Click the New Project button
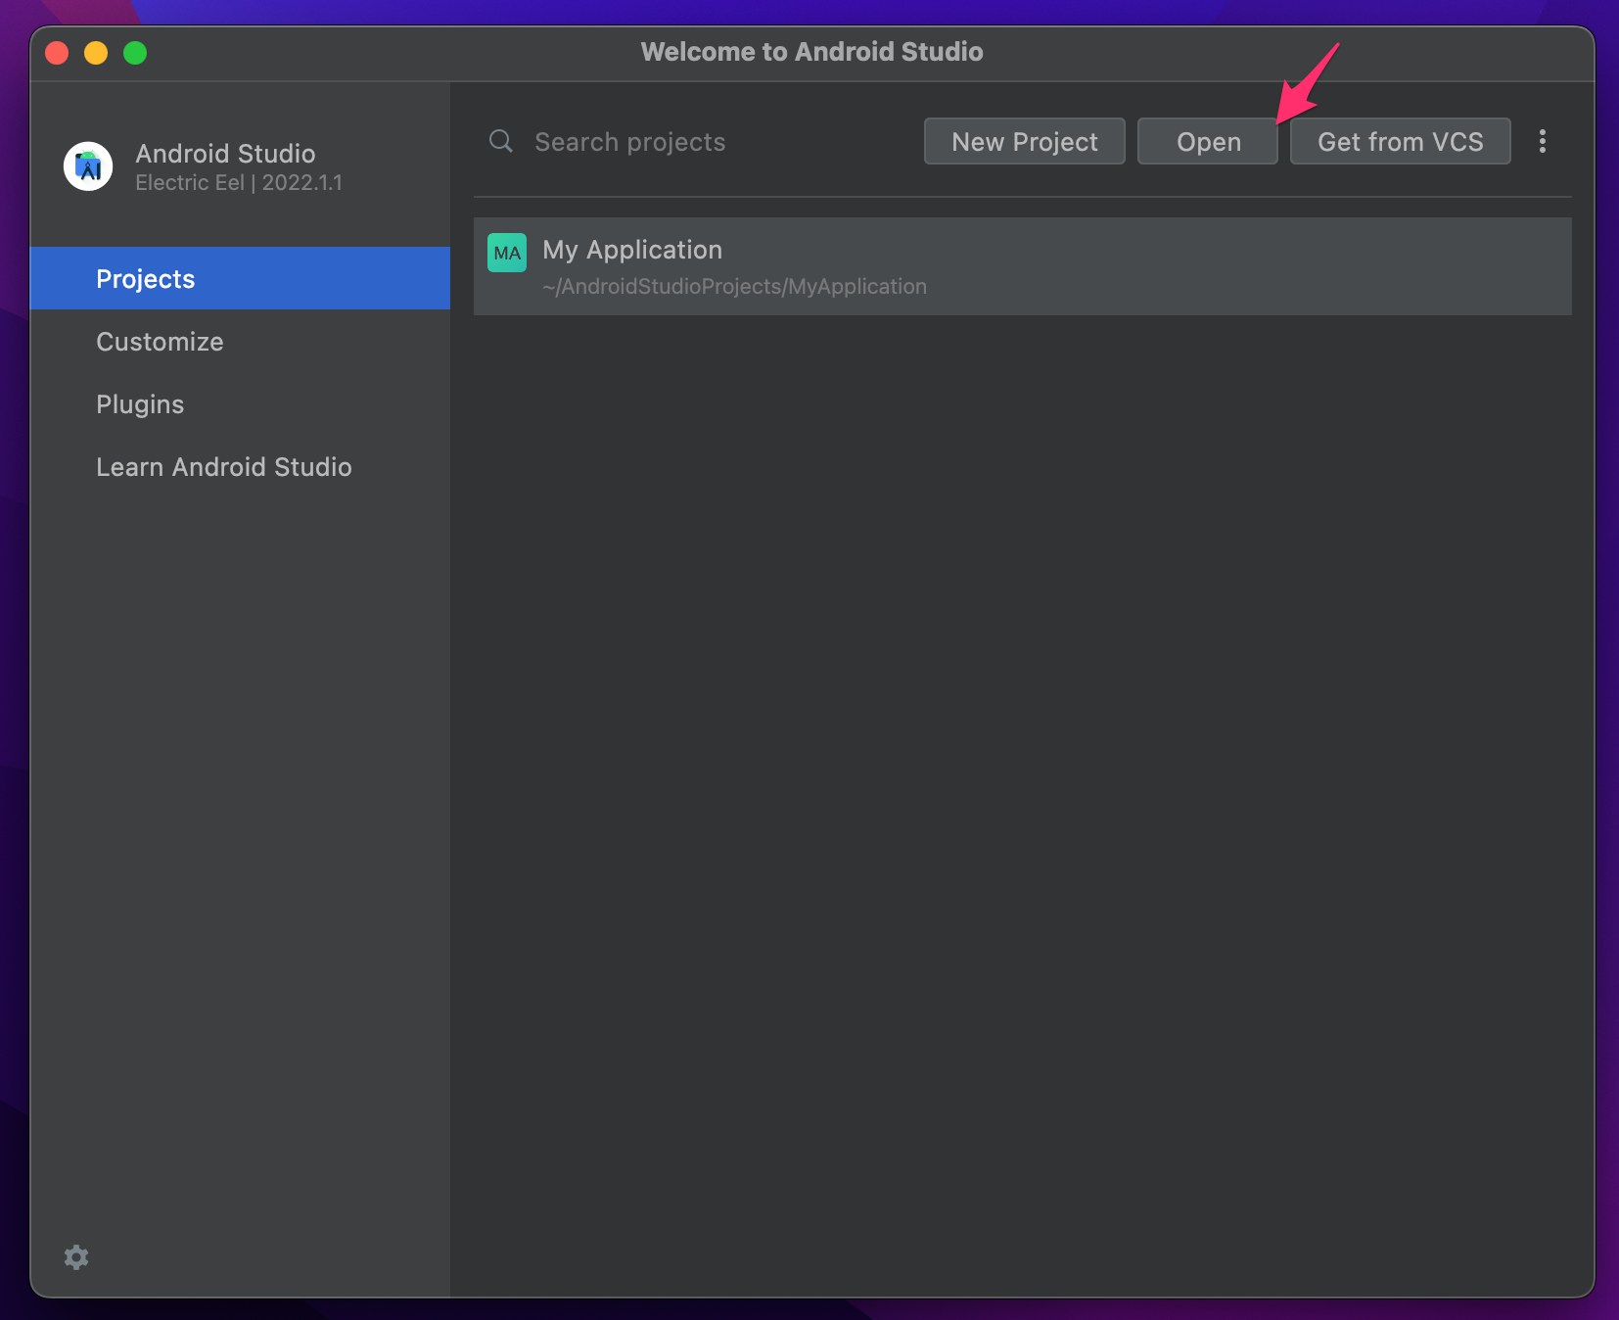This screenshot has width=1619, height=1320. point(1025,142)
